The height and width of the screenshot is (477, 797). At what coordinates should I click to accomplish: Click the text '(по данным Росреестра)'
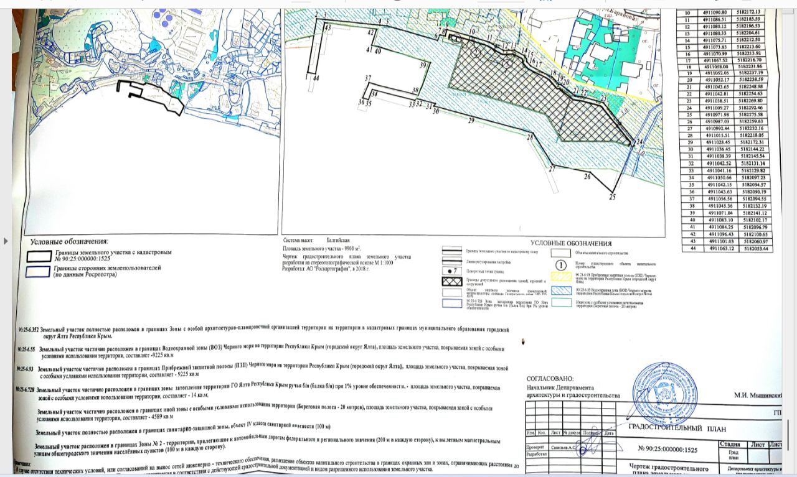(x=85, y=274)
